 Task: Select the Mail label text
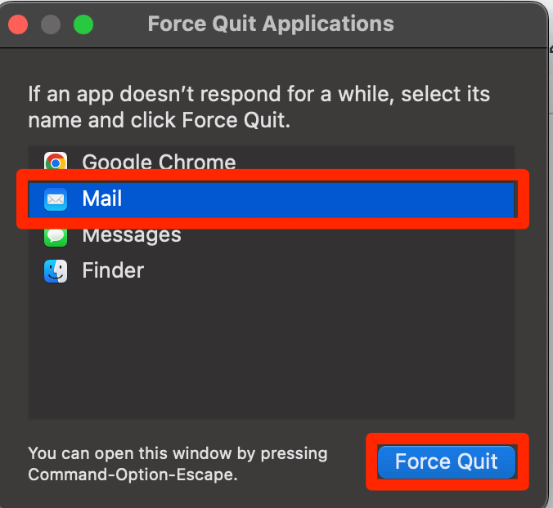(x=102, y=198)
